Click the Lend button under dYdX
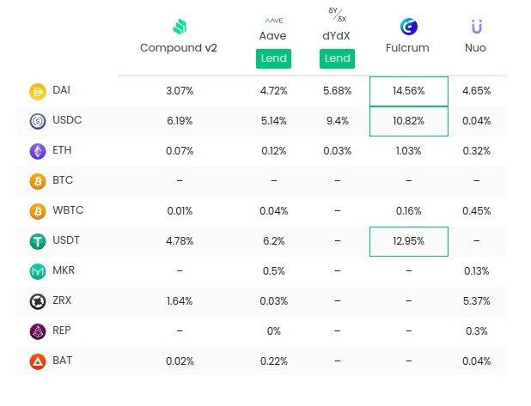This screenshot has width=531, height=406. point(337,58)
